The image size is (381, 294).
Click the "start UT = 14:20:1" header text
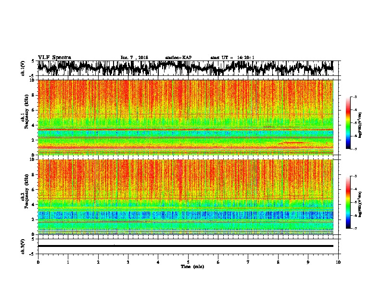point(232,58)
